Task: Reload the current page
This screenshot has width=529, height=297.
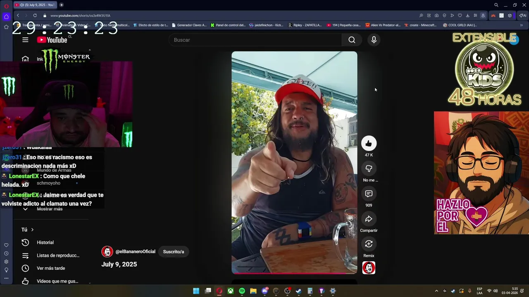Action: click(35, 15)
